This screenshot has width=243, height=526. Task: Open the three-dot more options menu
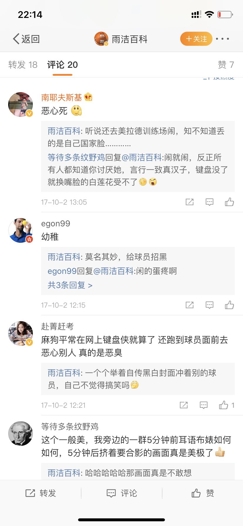(222, 39)
